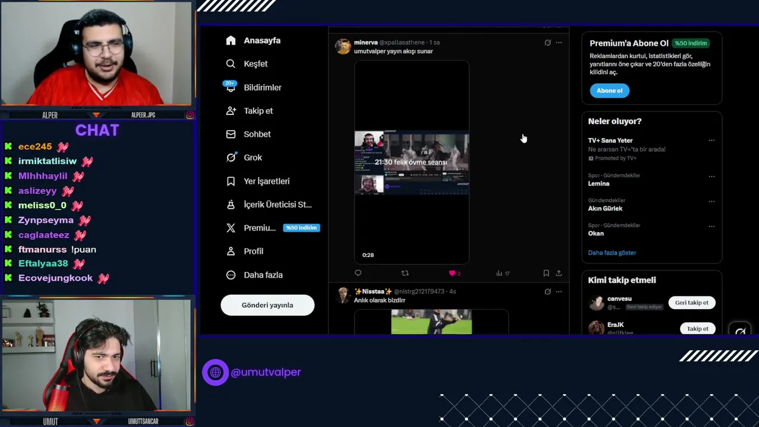
Task: Click the Takip et person-plus icon
Action: click(x=231, y=111)
